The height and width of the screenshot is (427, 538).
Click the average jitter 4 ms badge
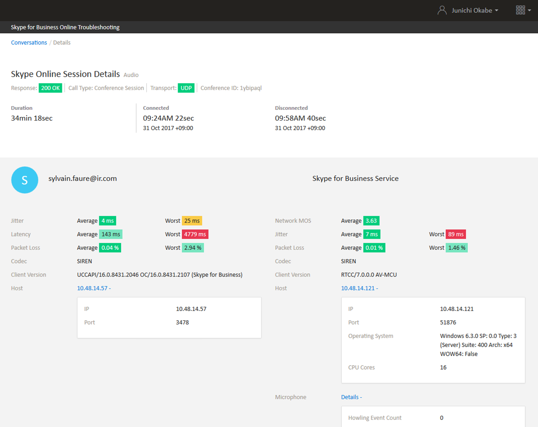107,221
